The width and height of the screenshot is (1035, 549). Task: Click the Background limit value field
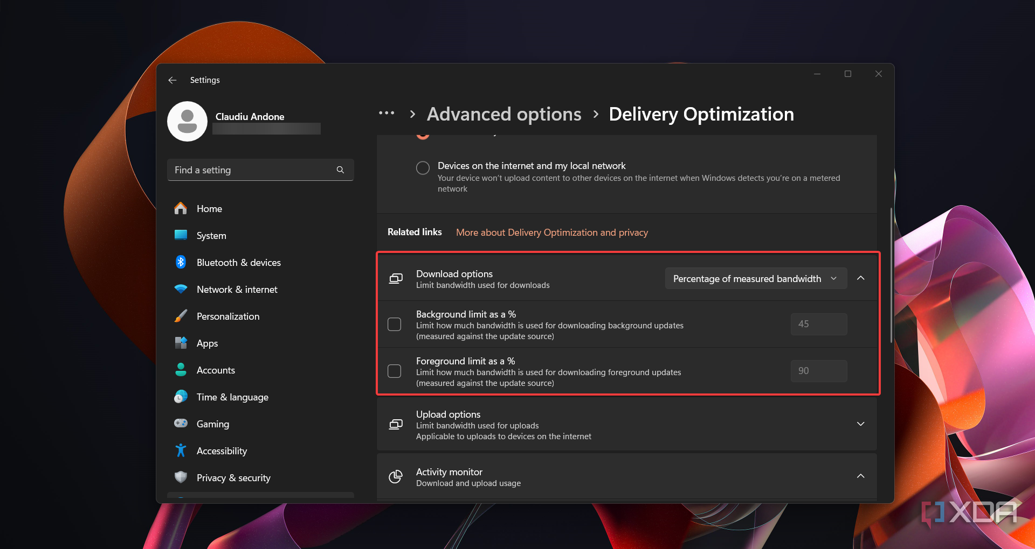[819, 324]
